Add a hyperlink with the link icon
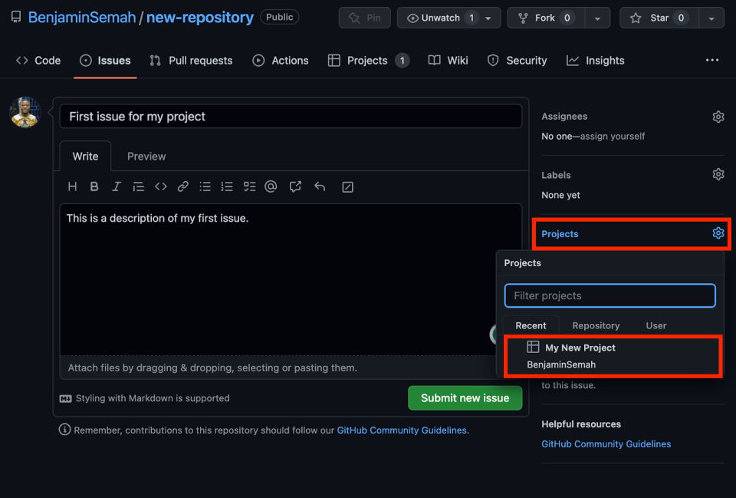 (x=183, y=186)
